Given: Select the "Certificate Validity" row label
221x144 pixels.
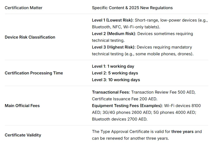Looking at the screenshot, I should [x=23, y=135].
